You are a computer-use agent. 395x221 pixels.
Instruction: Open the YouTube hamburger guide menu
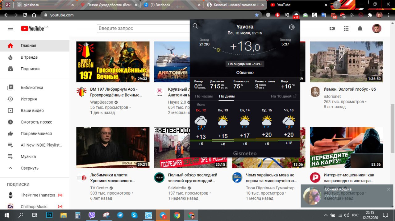tap(10, 28)
